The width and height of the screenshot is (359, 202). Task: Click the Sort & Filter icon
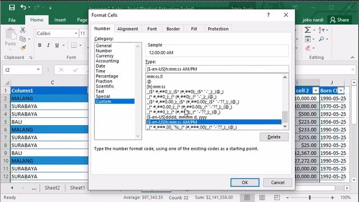(x=321, y=30)
